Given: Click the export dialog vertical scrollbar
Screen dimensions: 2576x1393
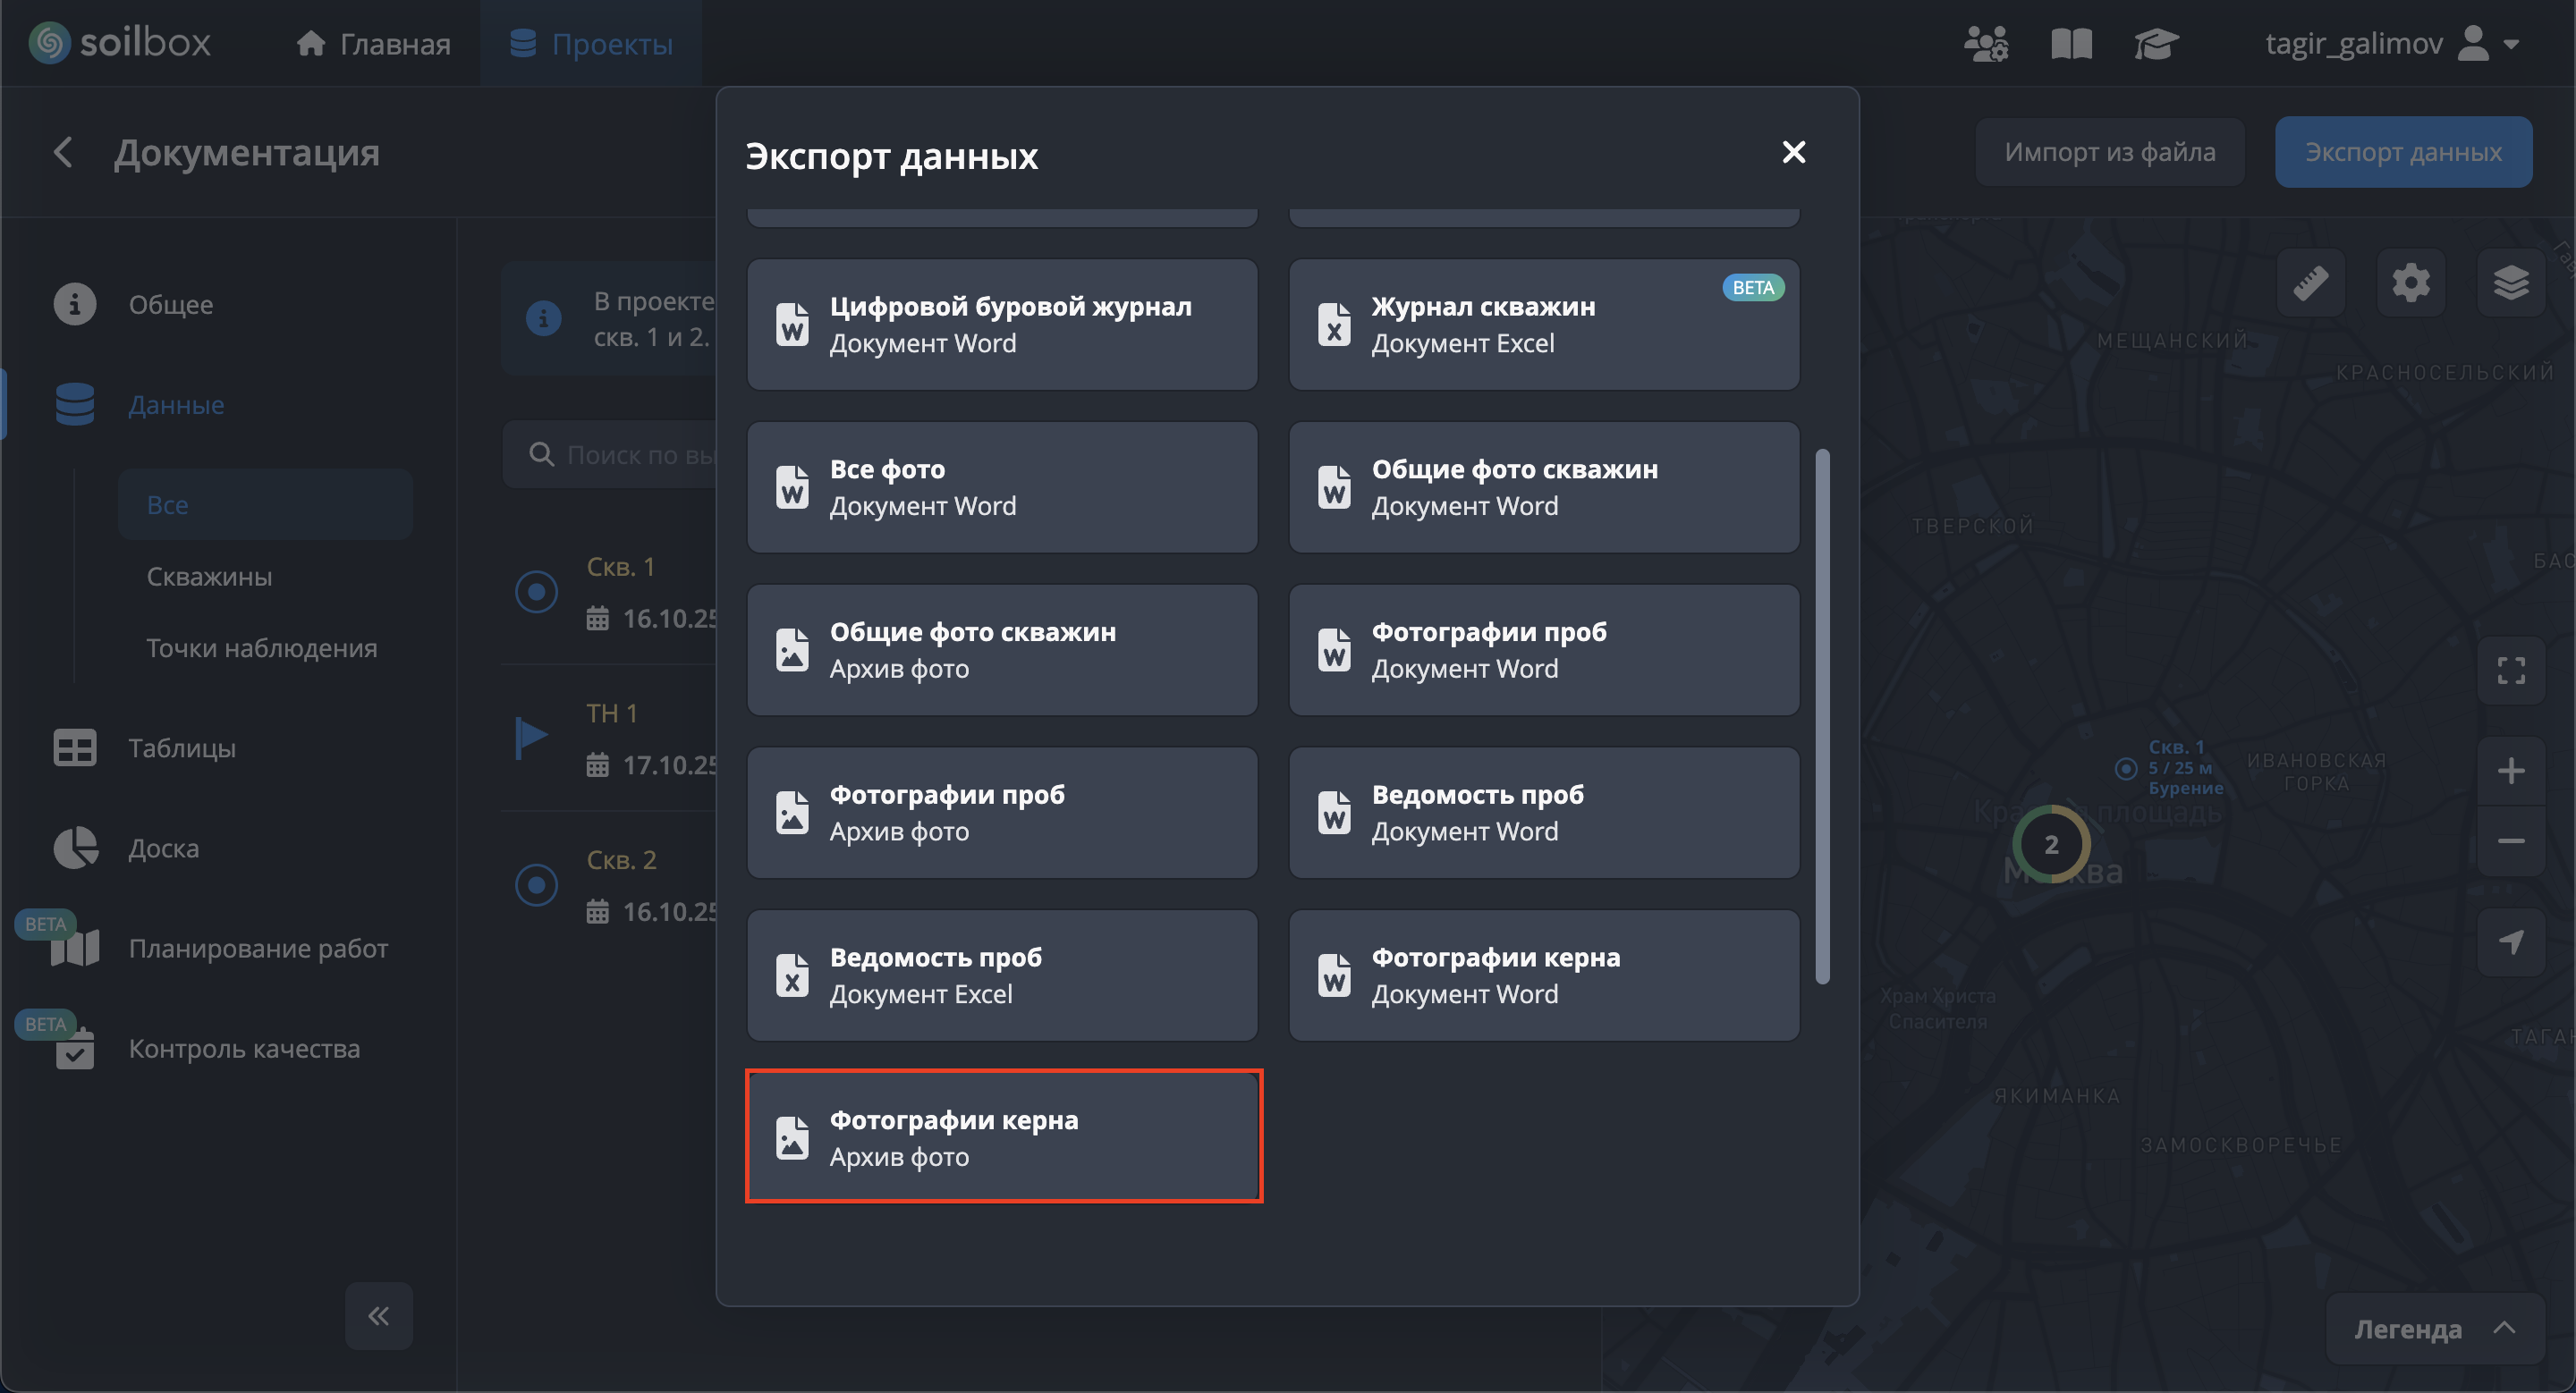Looking at the screenshot, I should 1822,715.
